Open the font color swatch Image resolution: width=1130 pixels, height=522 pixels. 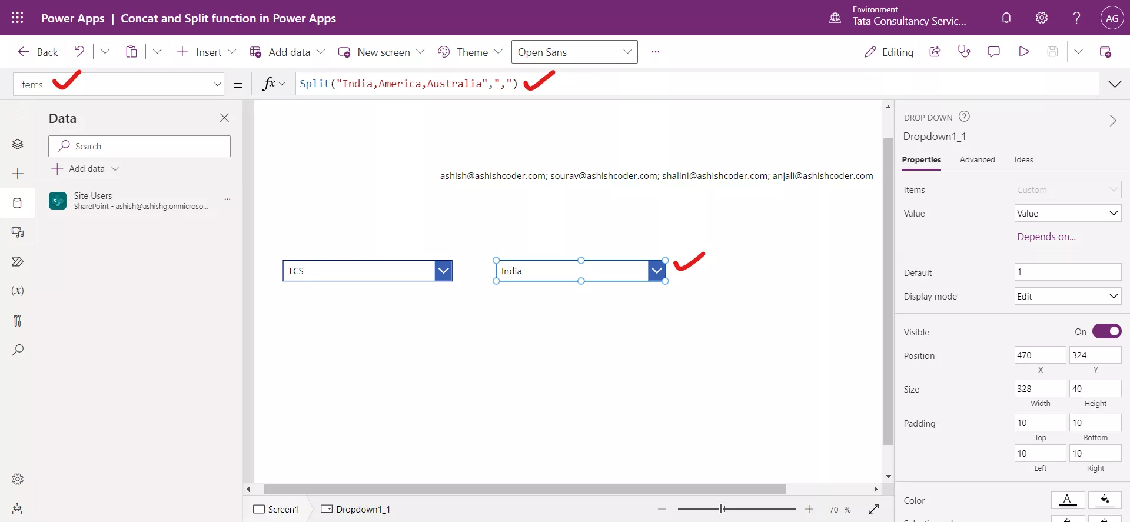coord(1068,500)
